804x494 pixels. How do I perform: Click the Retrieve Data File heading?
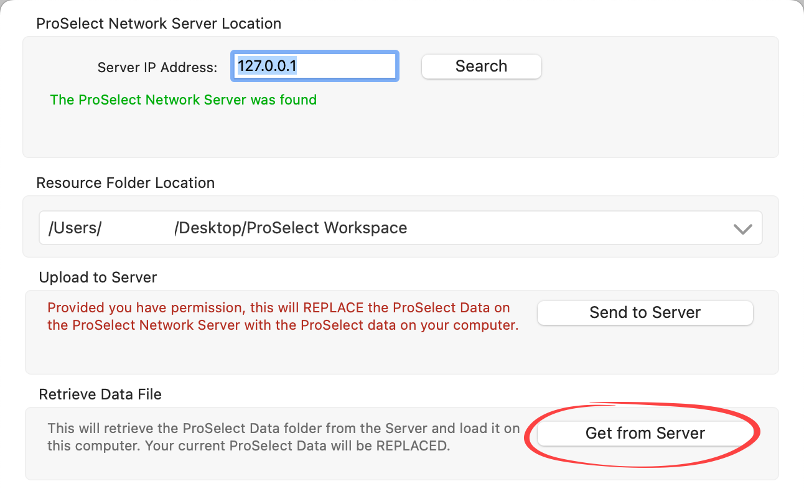(100, 394)
